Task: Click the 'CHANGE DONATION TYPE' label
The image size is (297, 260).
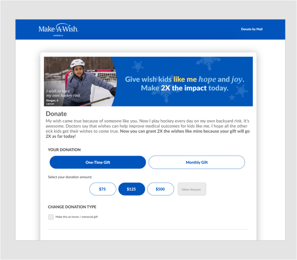Action: 72,207
